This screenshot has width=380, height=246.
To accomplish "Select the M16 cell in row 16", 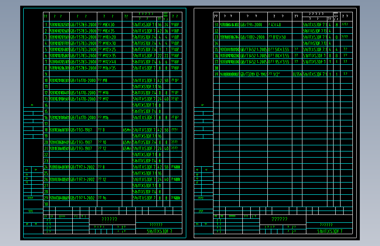I will point(110,117).
